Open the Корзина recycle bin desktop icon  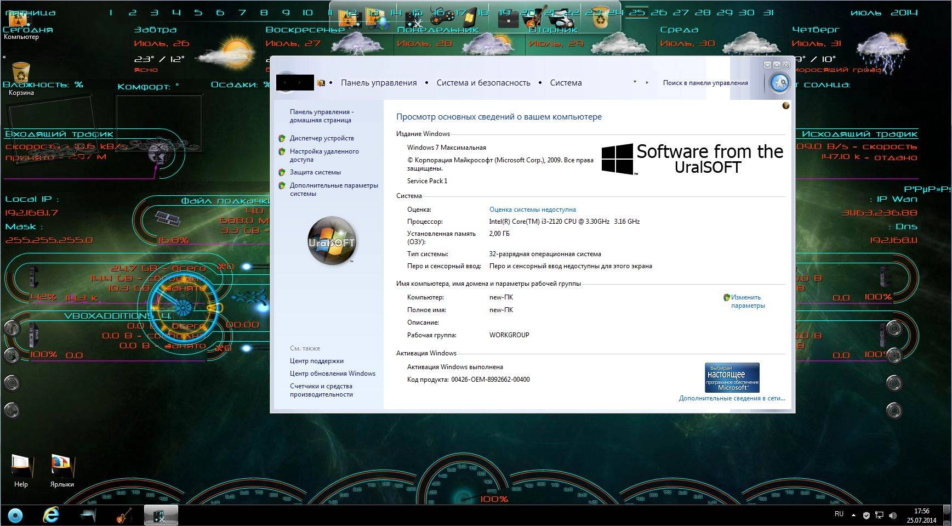(x=21, y=79)
